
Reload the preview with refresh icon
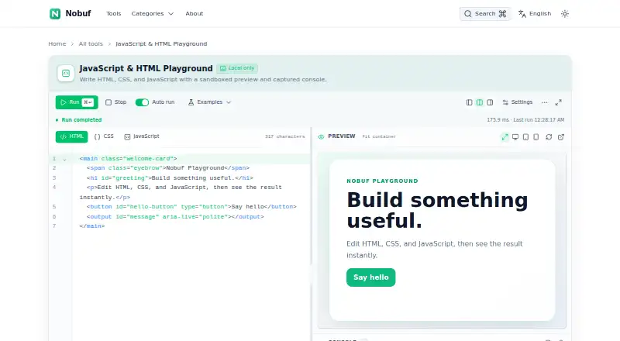549,137
